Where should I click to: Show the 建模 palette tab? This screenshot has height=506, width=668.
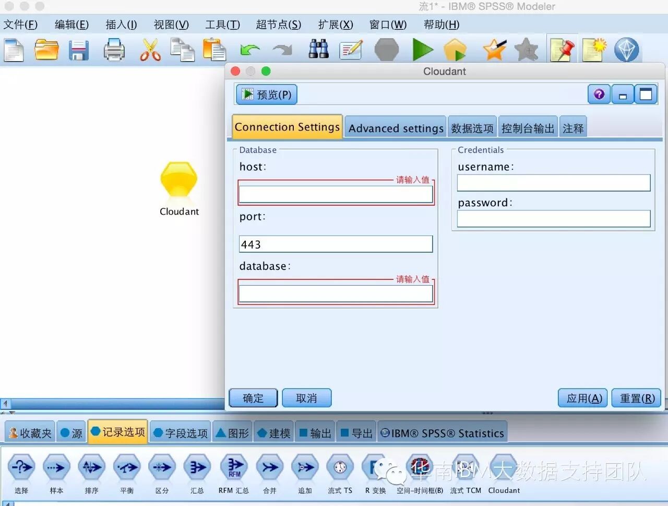[x=274, y=433]
